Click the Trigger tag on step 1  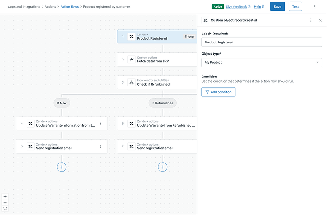[190, 36]
